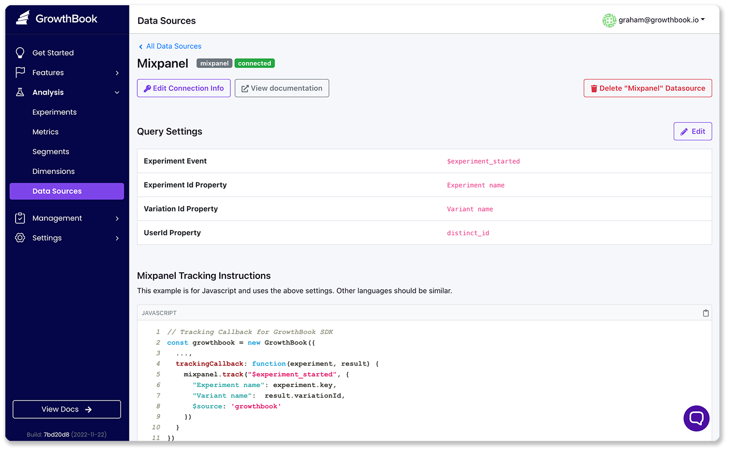Image resolution: width=734 pixels, height=453 pixels.
Task: Click the user avatar icon
Action: [609, 20]
